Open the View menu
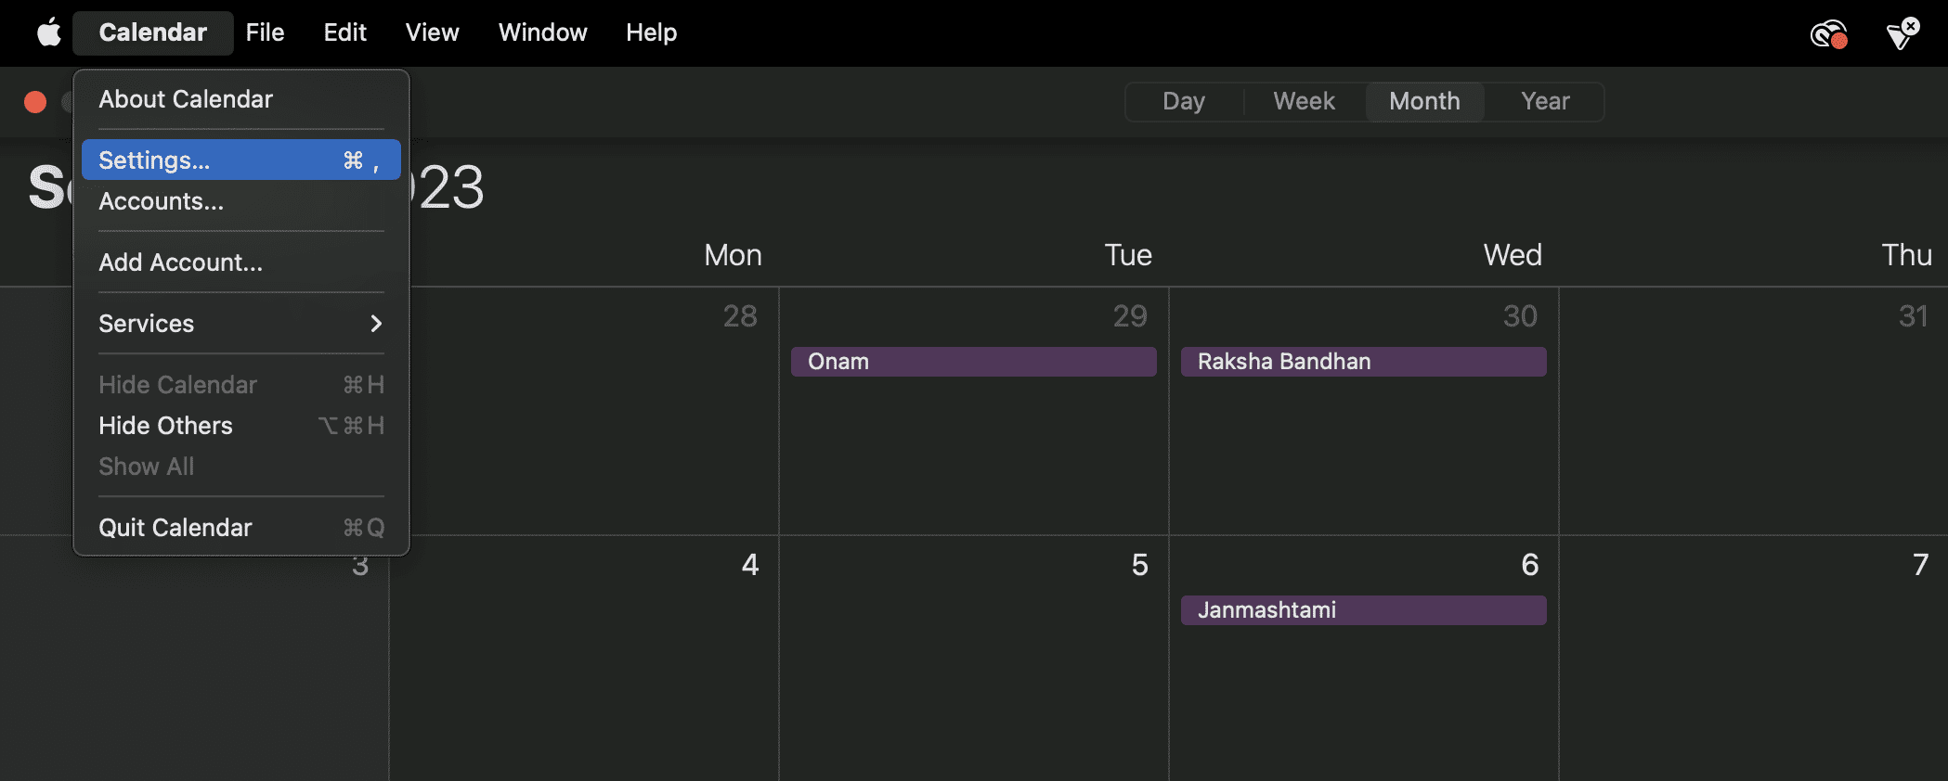 (x=432, y=32)
